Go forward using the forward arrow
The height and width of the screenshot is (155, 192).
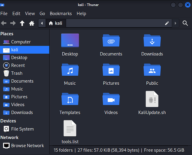coord(13,23)
